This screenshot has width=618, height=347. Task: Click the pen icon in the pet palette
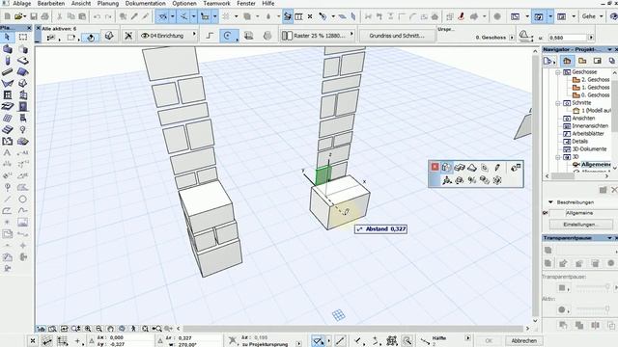tap(497, 168)
